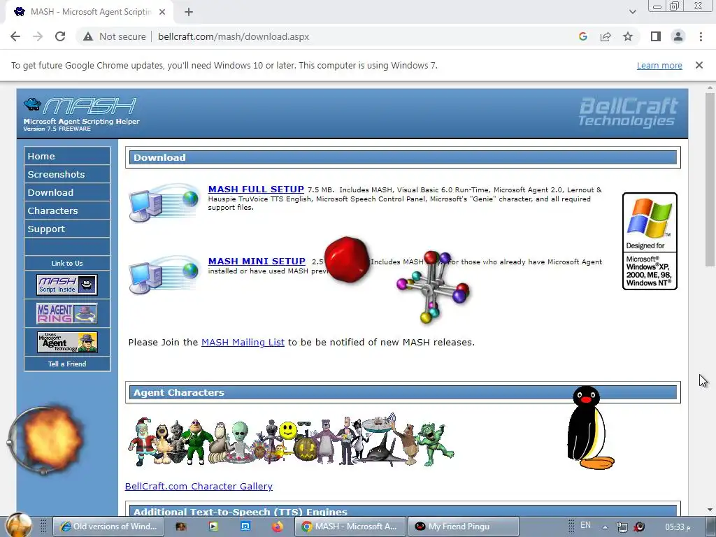The image size is (716, 537).
Task: Click the MASH logo in header
Action: 81,114
